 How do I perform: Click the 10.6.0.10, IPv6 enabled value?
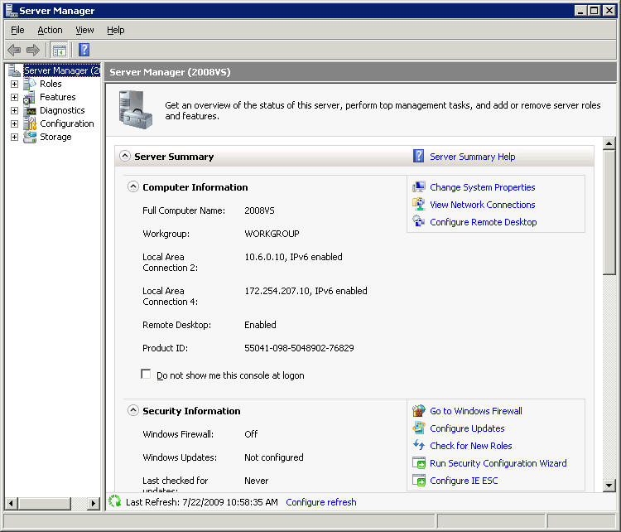click(293, 257)
